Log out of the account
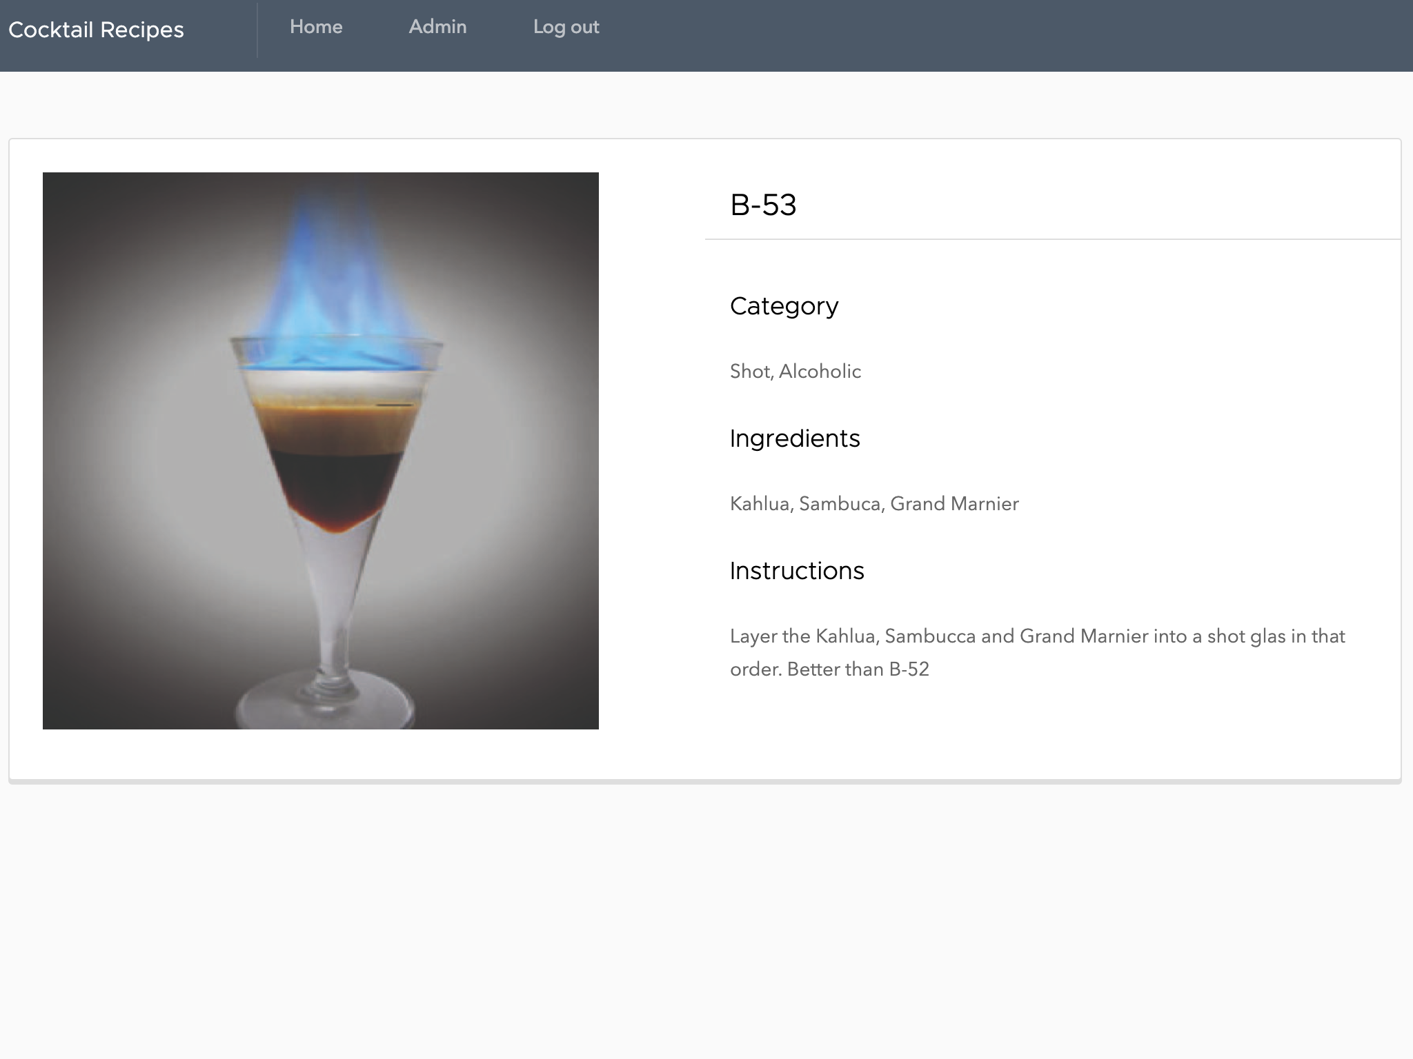 click(566, 27)
